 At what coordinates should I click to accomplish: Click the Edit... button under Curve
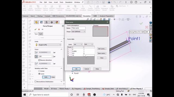(x=46, y=77)
